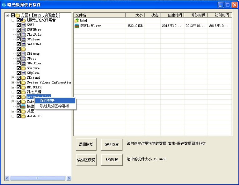Collapse the 分区1 root tree node

pos(7,15)
